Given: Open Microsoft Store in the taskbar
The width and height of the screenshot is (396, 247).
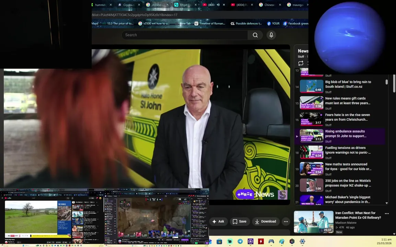Looking at the screenshot, I should 219,242.
